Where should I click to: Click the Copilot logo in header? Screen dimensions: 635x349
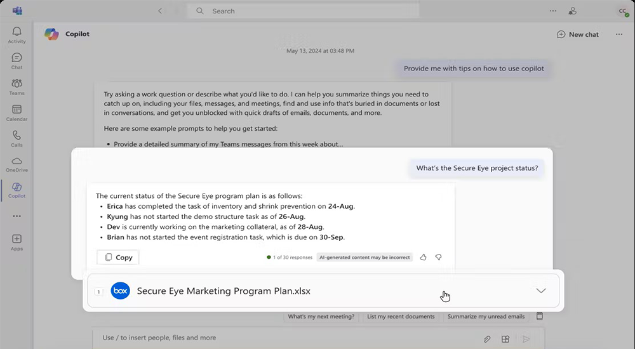pos(51,34)
